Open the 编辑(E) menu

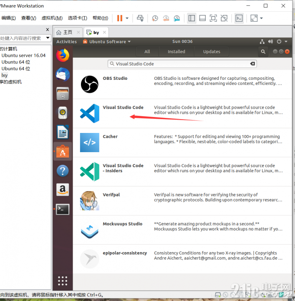[x=8, y=18]
